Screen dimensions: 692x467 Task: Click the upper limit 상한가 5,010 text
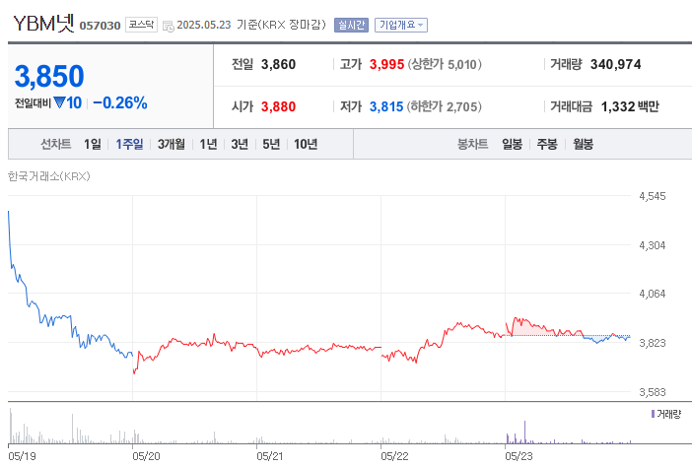click(445, 64)
